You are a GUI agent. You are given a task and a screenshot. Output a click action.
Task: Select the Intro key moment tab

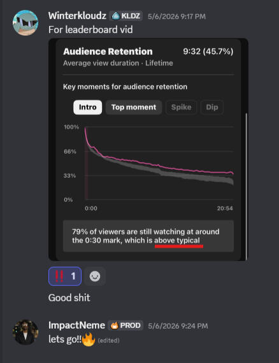click(87, 107)
